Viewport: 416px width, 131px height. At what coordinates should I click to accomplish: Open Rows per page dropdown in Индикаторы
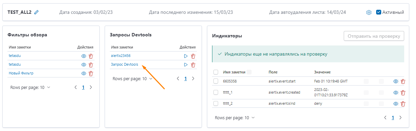235,118
